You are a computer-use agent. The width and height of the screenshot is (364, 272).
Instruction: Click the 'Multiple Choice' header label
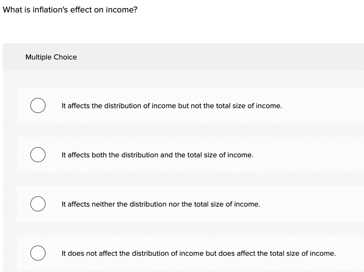click(51, 57)
